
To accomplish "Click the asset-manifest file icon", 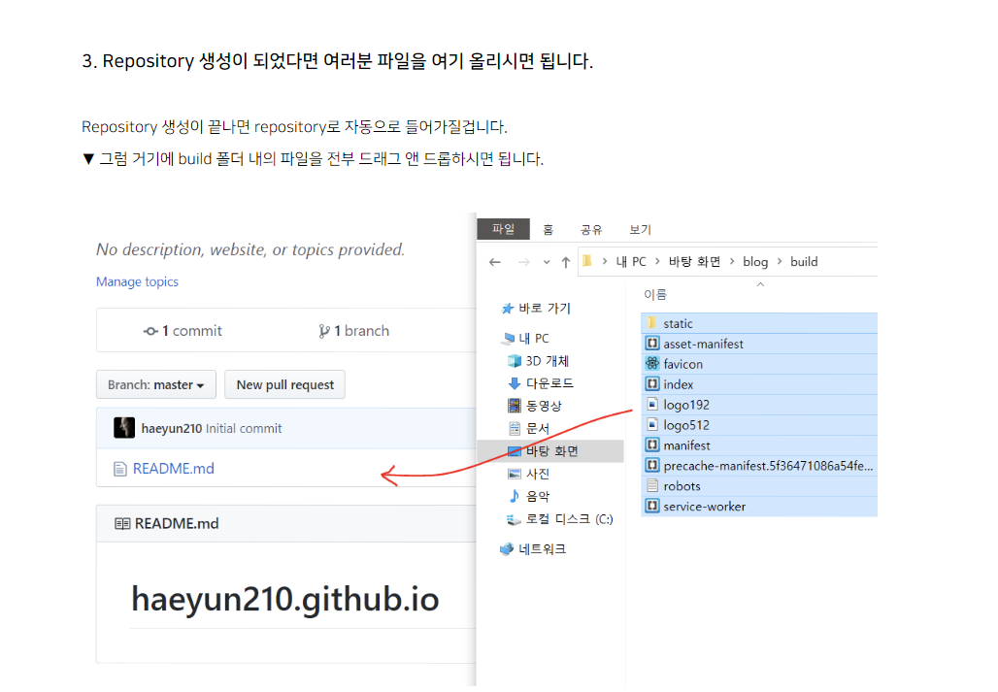I will tap(651, 344).
